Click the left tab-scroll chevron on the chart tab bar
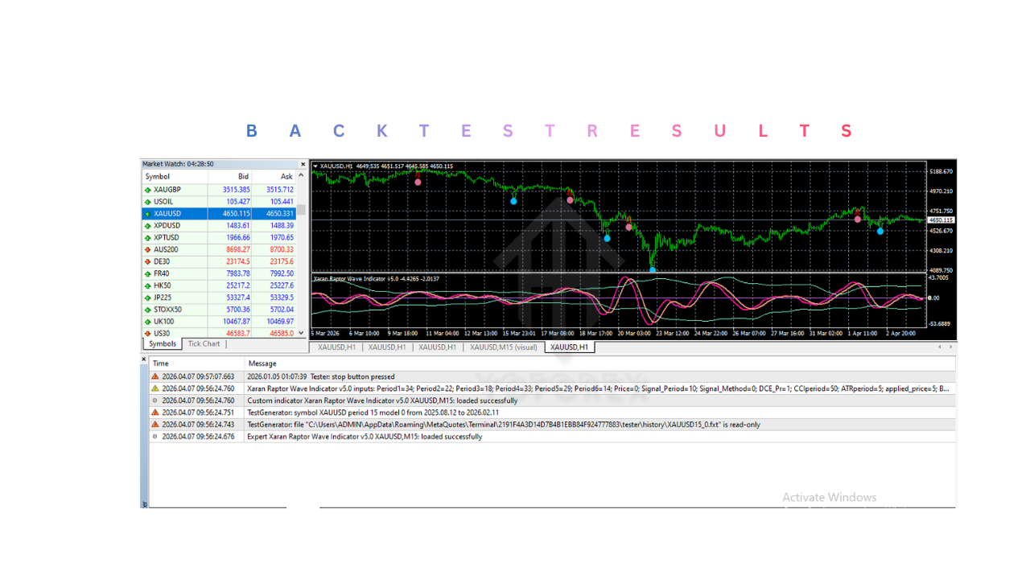Screen dimensions: 1030x579 [938, 347]
